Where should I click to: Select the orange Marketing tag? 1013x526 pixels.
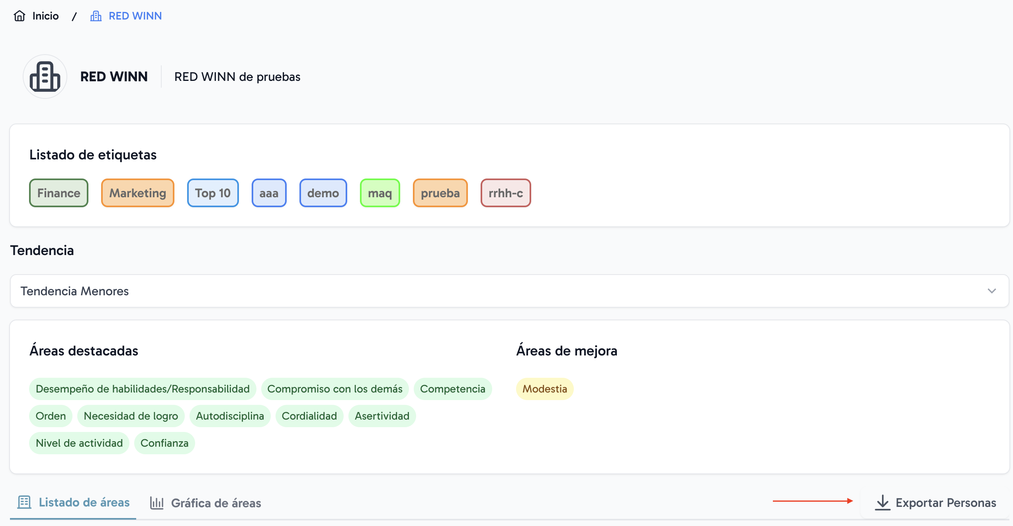pyautogui.click(x=137, y=193)
